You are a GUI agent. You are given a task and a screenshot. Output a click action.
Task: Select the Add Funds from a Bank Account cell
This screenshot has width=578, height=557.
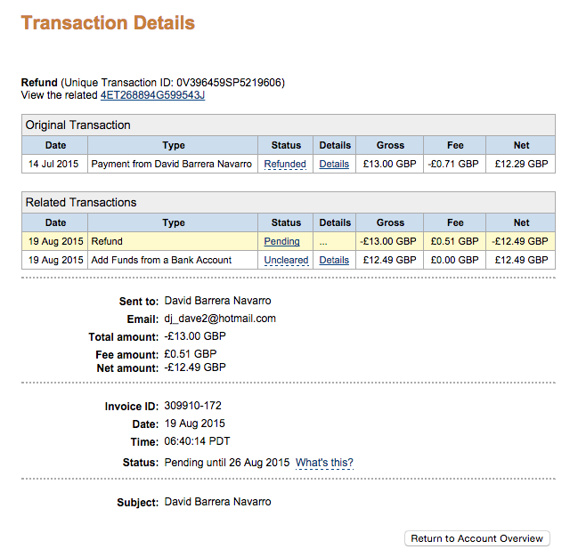[x=161, y=260]
